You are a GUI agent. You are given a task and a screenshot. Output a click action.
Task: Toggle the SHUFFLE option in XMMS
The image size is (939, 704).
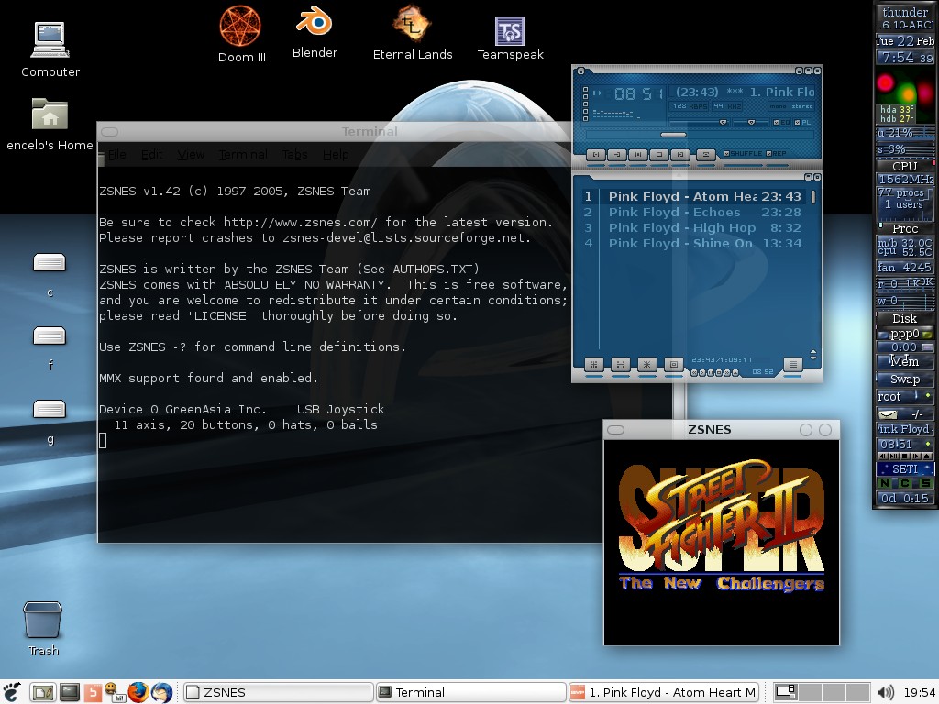coord(743,154)
